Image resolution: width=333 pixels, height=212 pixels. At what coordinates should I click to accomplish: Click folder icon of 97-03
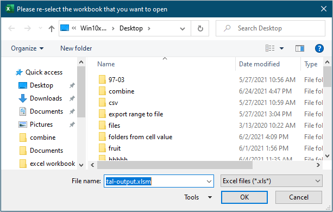(102, 79)
